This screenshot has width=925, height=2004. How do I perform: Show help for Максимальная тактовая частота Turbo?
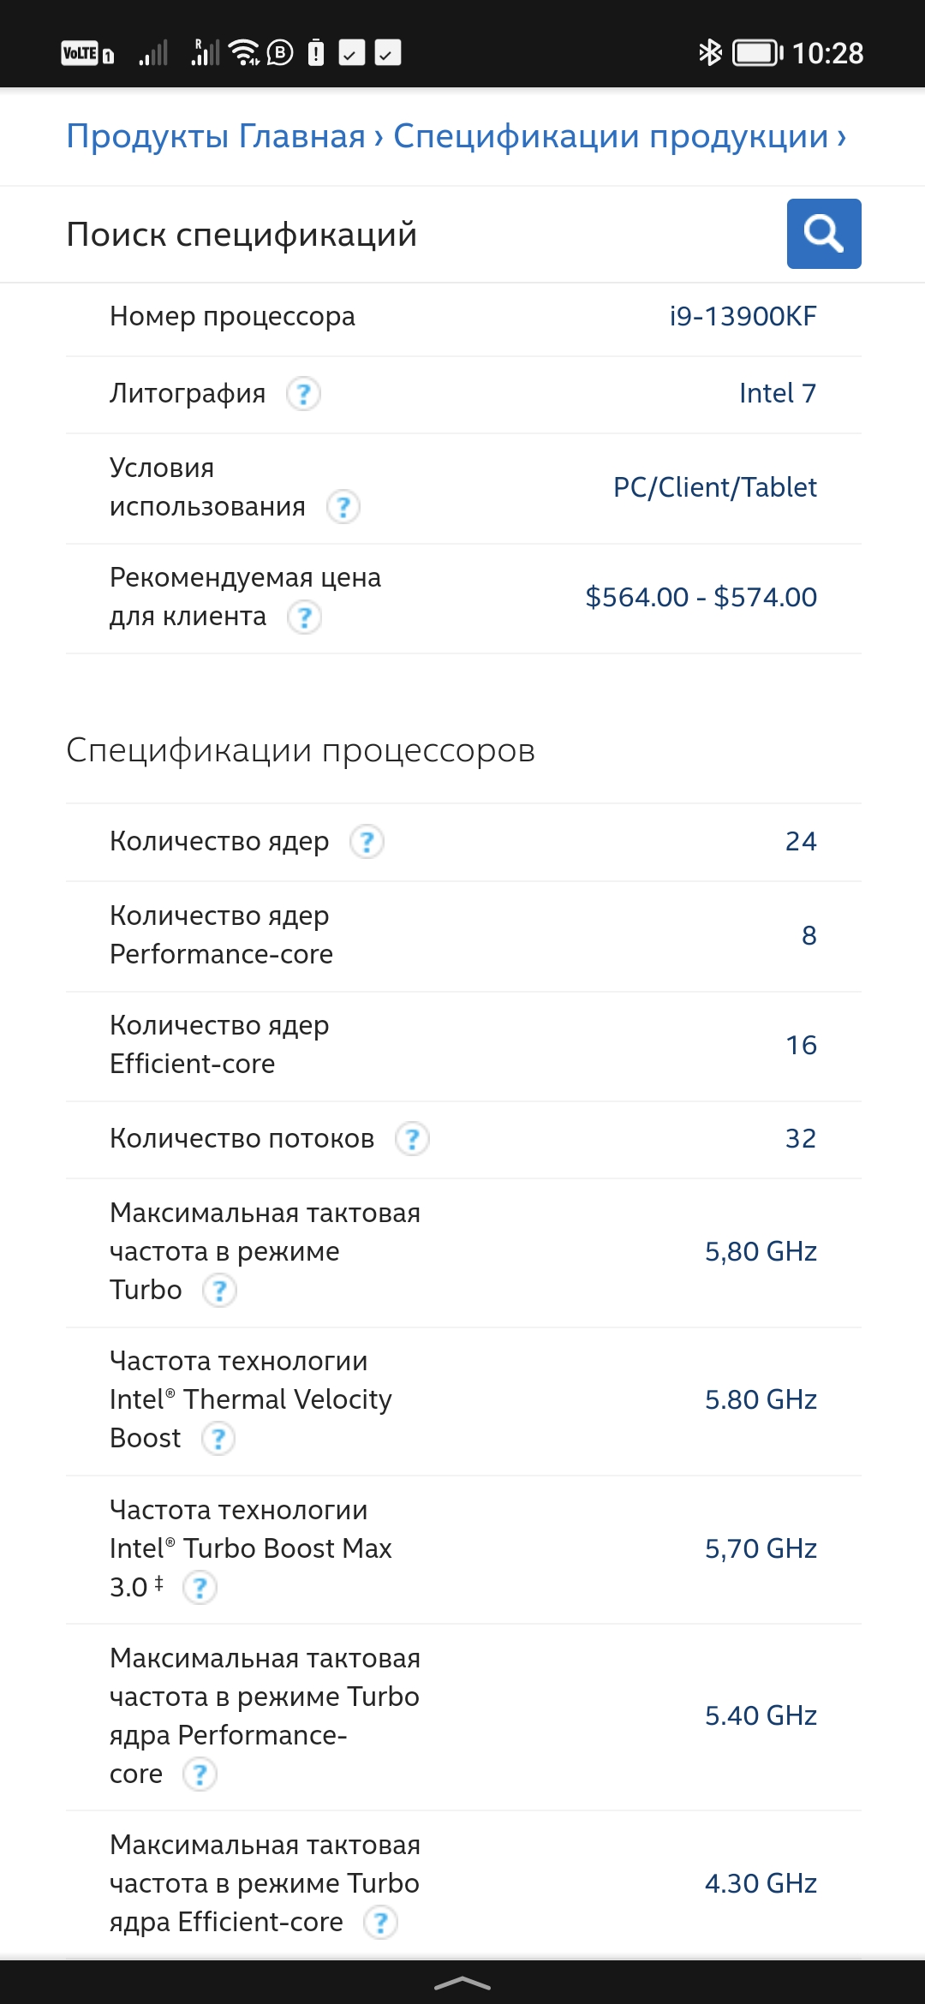pyautogui.click(x=219, y=1291)
